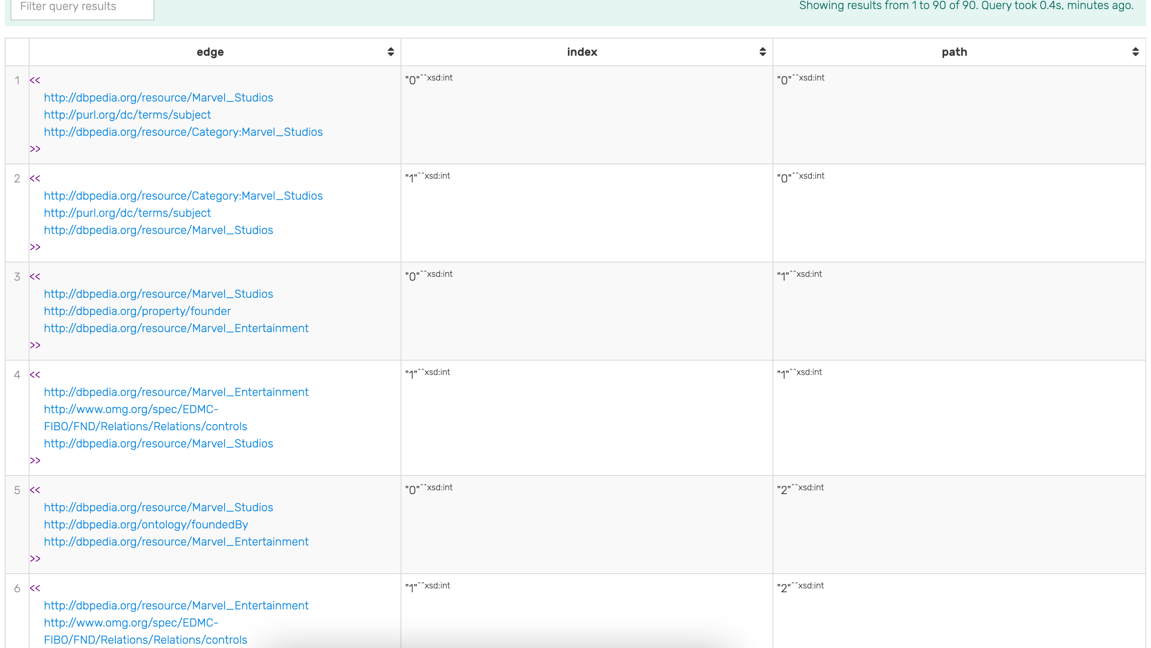Sort results by the edge column arrows

(x=391, y=52)
